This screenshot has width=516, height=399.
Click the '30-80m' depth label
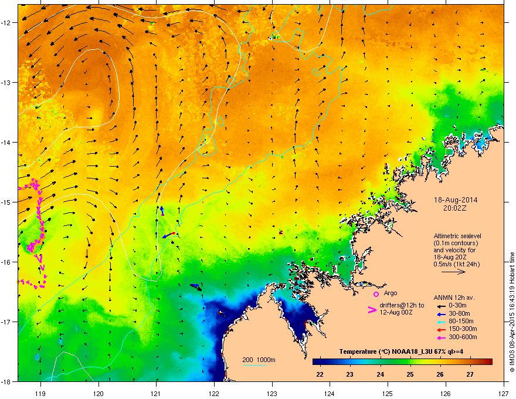coord(459,314)
